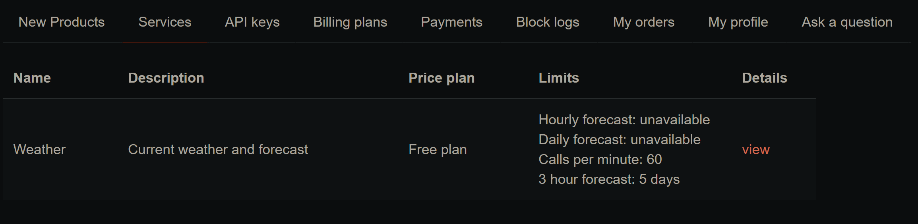This screenshot has height=224, width=918.
Task: Click the 'Current weather and forecast' description
Action: [x=218, y=150]
